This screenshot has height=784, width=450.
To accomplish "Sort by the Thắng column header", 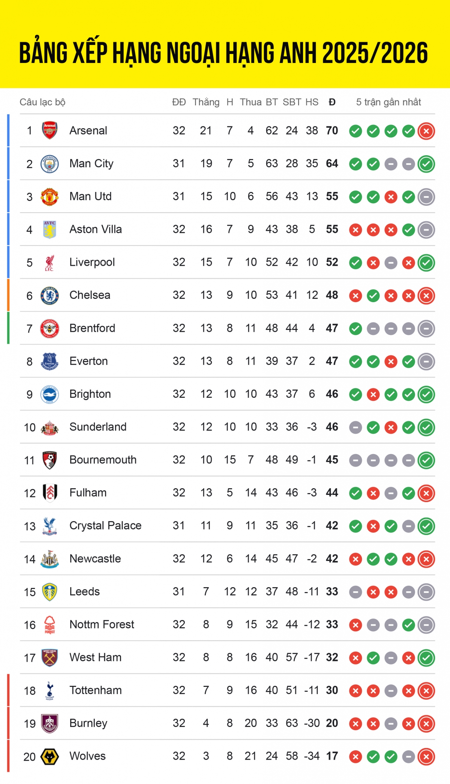I will tap(206, 102).
